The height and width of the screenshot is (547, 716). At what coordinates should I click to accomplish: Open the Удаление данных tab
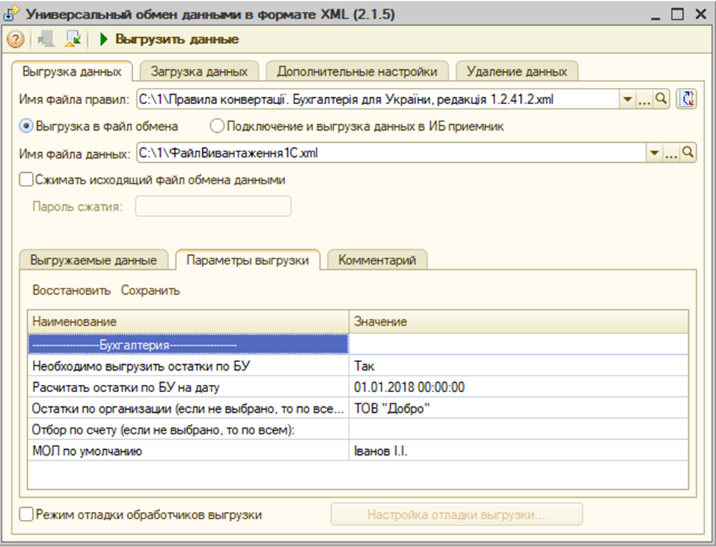[x=516, y=71]
